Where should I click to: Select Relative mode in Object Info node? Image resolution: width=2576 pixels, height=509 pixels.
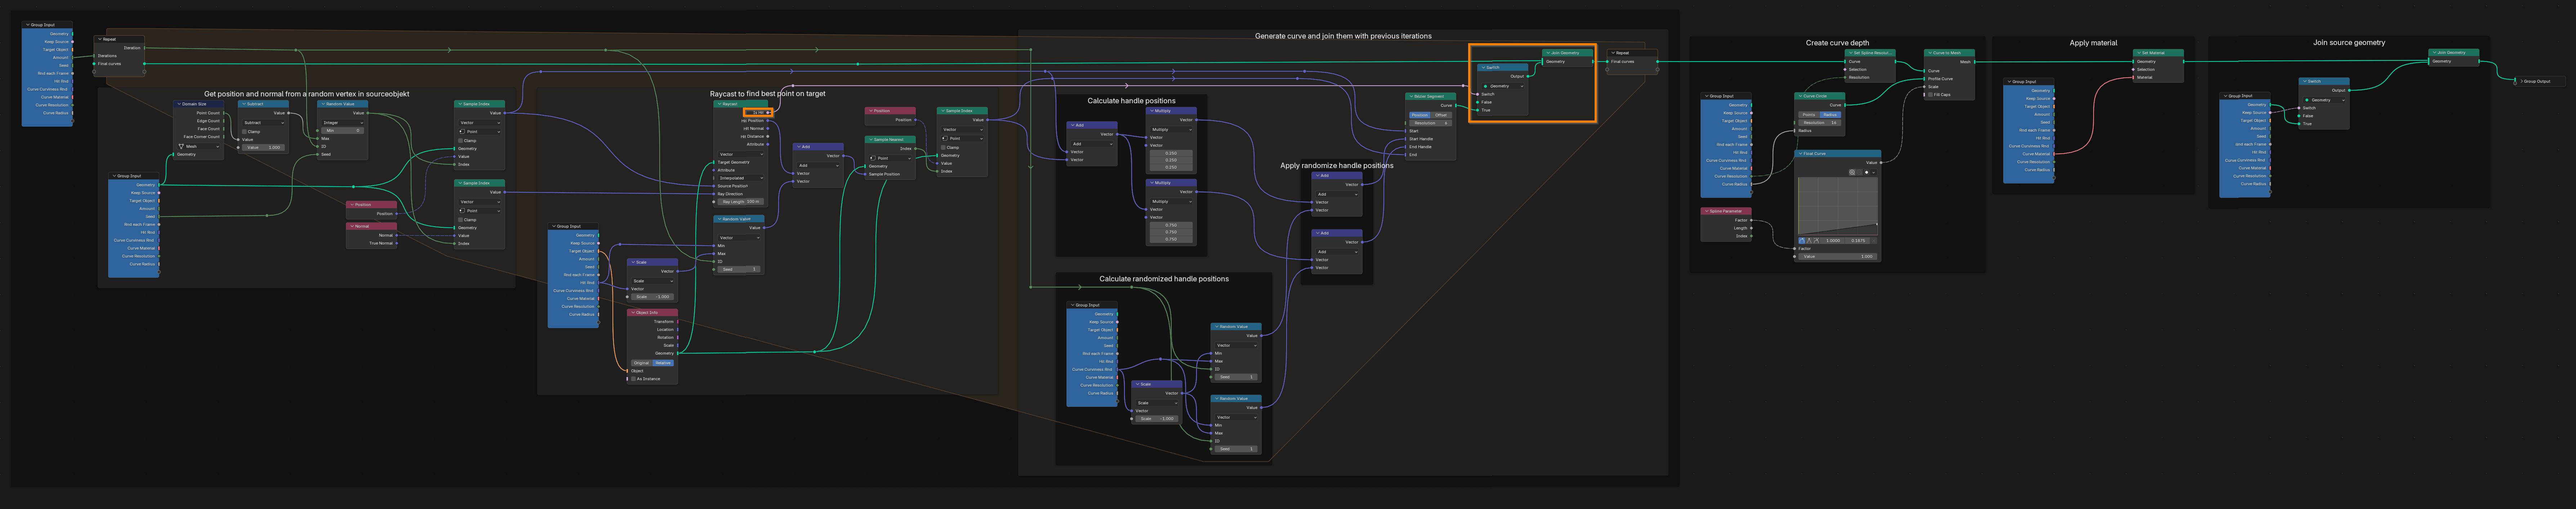pyautogui.click(x=663, y=363)
